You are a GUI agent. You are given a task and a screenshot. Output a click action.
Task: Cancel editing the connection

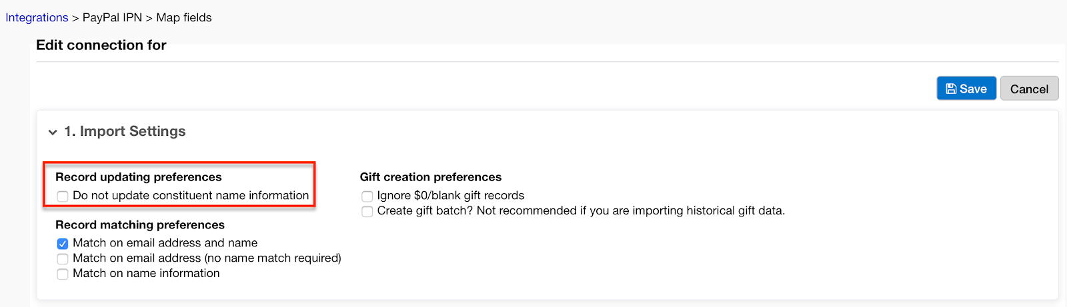coord(1029,89)
